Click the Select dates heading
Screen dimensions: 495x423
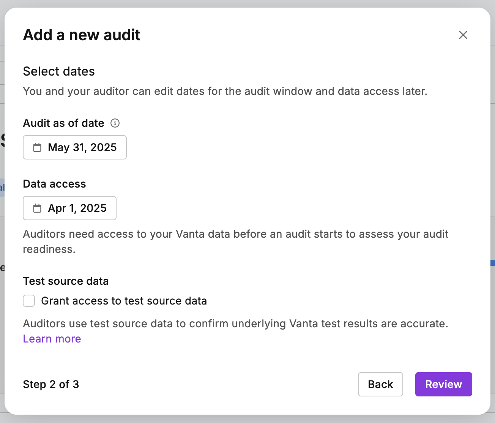click(x=59, y=71)
